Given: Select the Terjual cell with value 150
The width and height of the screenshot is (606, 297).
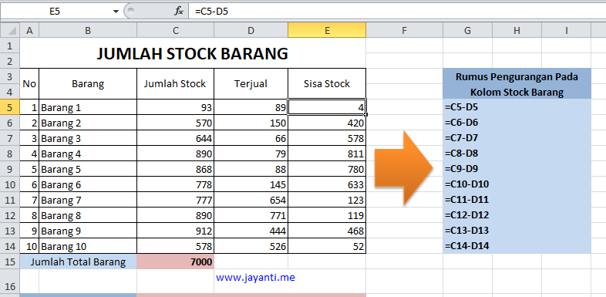Looking at the screenshot, I should click(x=251, y=123).
